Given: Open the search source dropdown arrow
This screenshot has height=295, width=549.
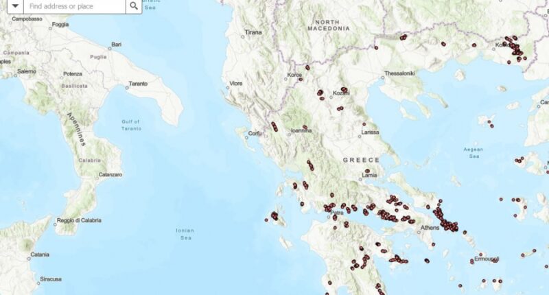Looking at the screenshot, I should [12, 6].
